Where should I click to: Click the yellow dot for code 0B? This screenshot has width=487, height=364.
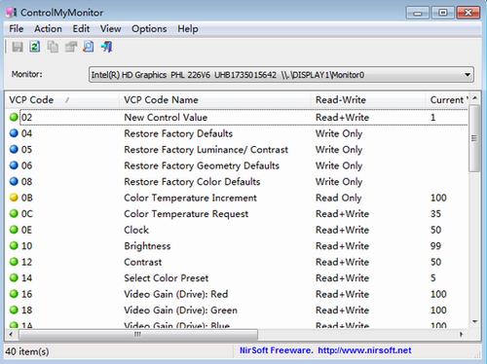click(14, 198)
